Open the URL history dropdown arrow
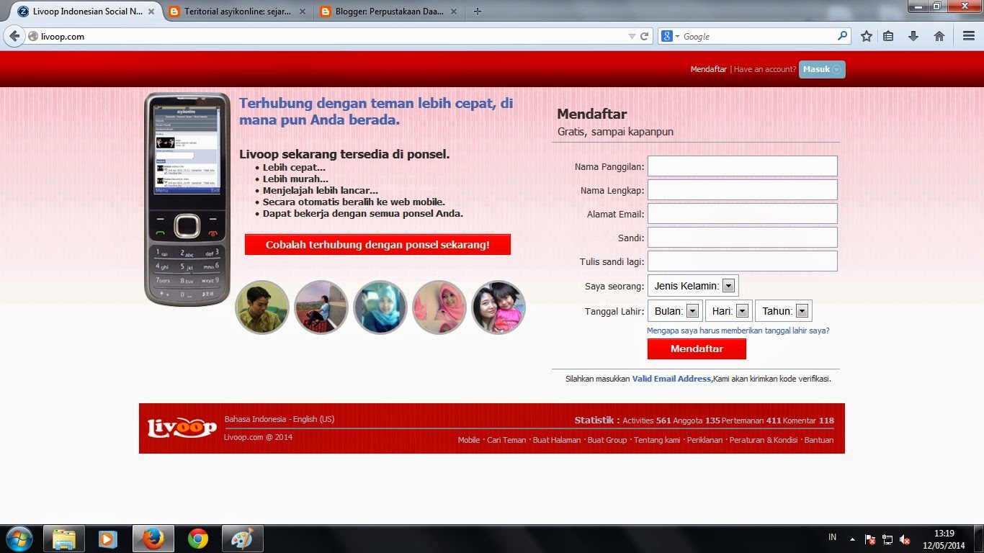 coord(632,36)
